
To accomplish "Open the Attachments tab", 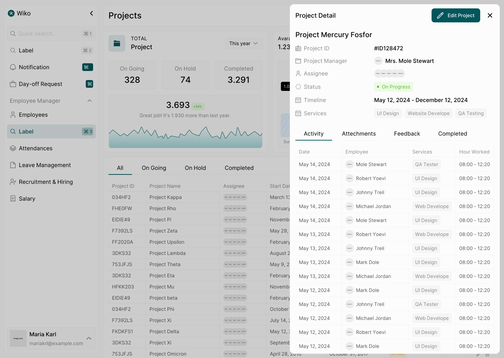I will coord(359,134).
